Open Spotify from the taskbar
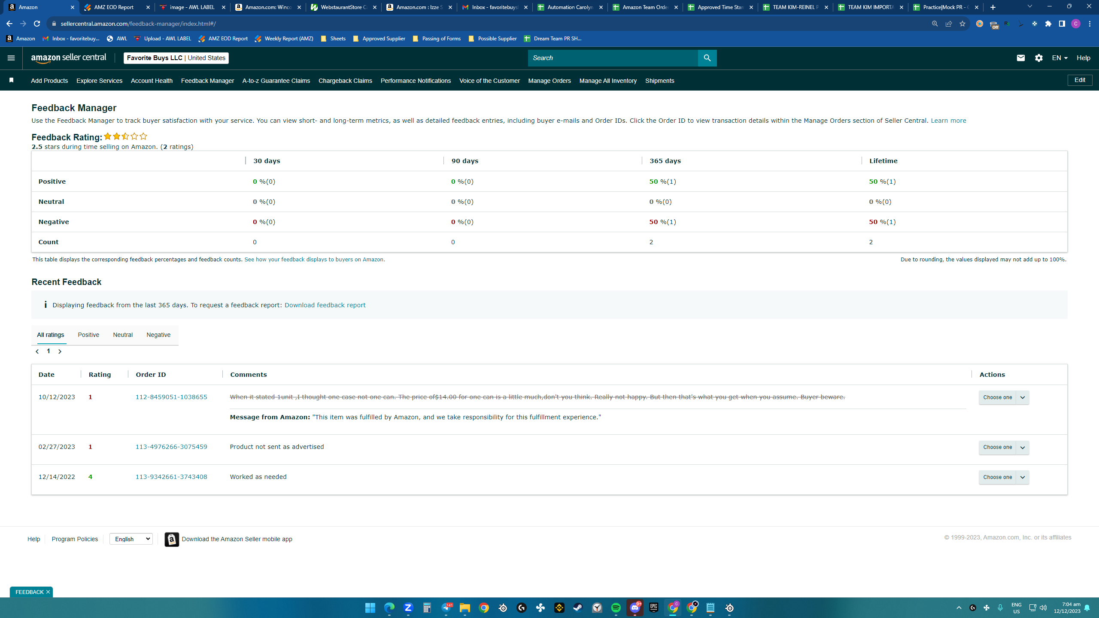The width and height of the screenshot is (1099, 618). click(x=616, y=608)
